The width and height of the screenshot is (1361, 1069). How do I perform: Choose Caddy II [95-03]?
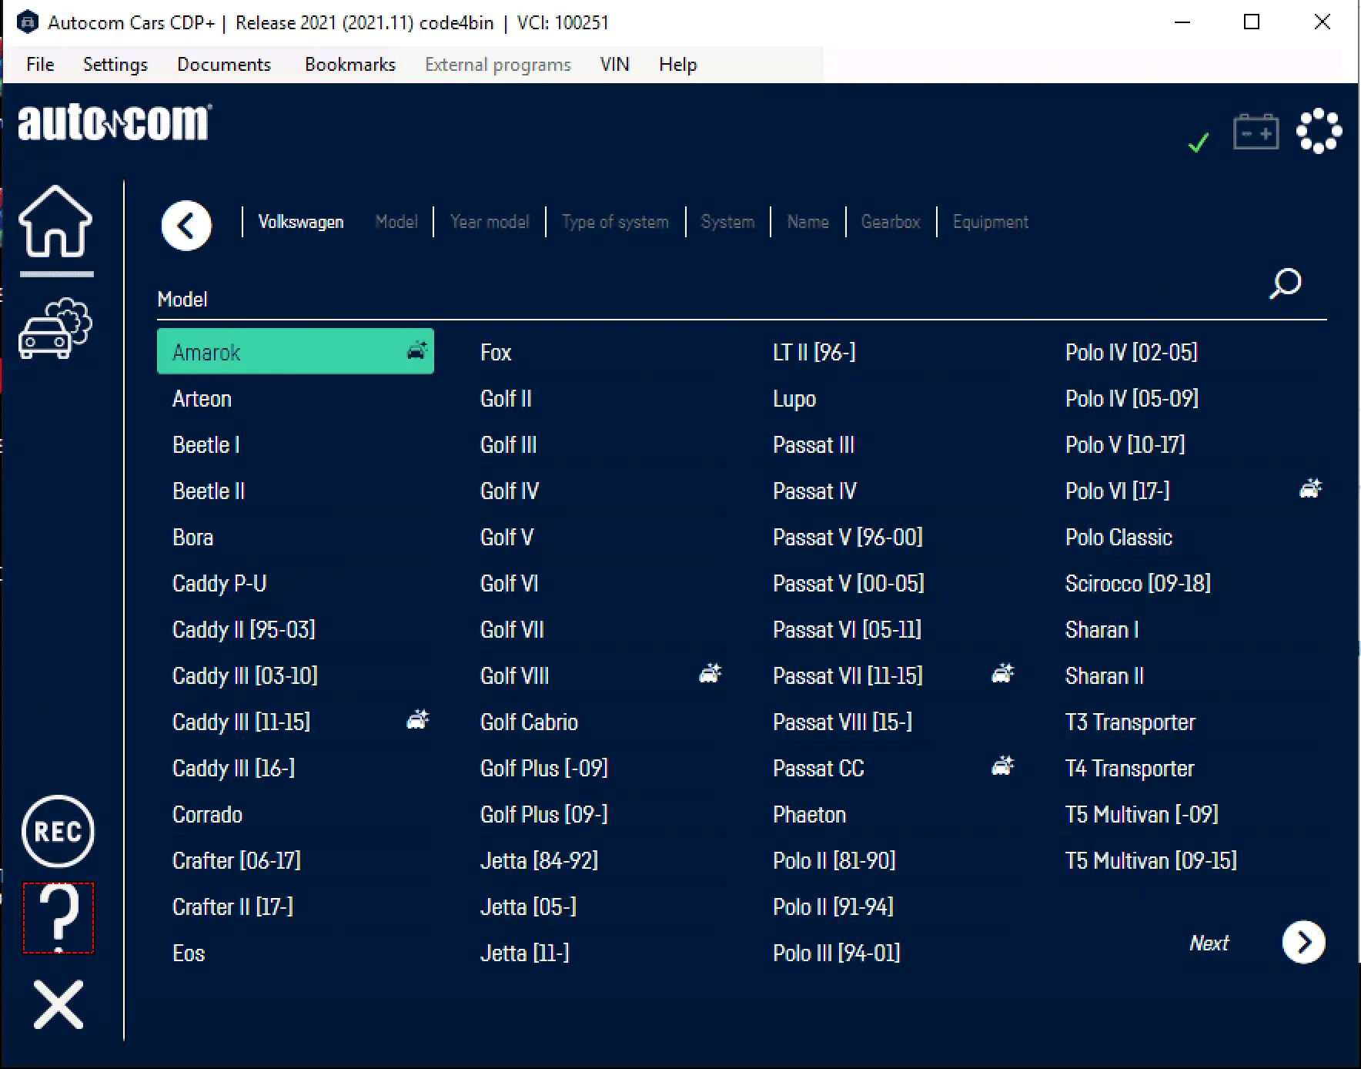click(244, 630)
